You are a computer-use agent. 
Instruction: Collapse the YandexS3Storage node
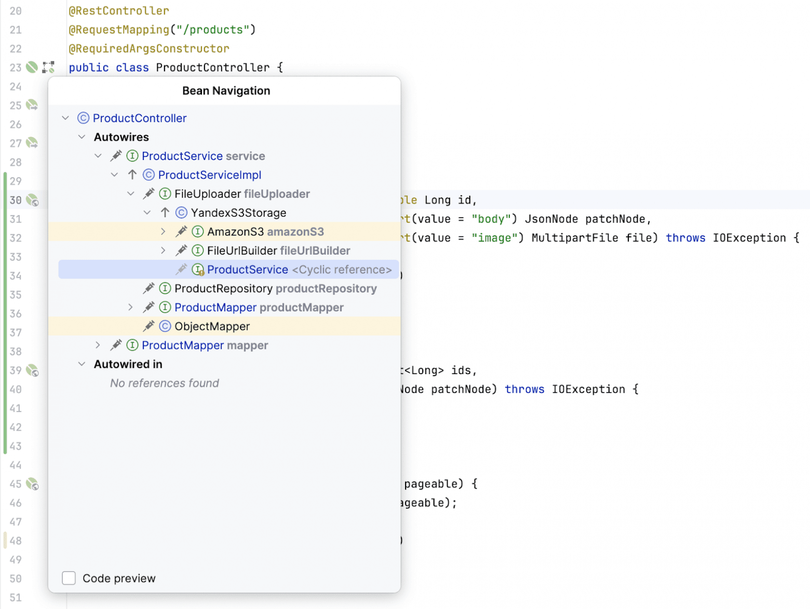click(147, 213)
